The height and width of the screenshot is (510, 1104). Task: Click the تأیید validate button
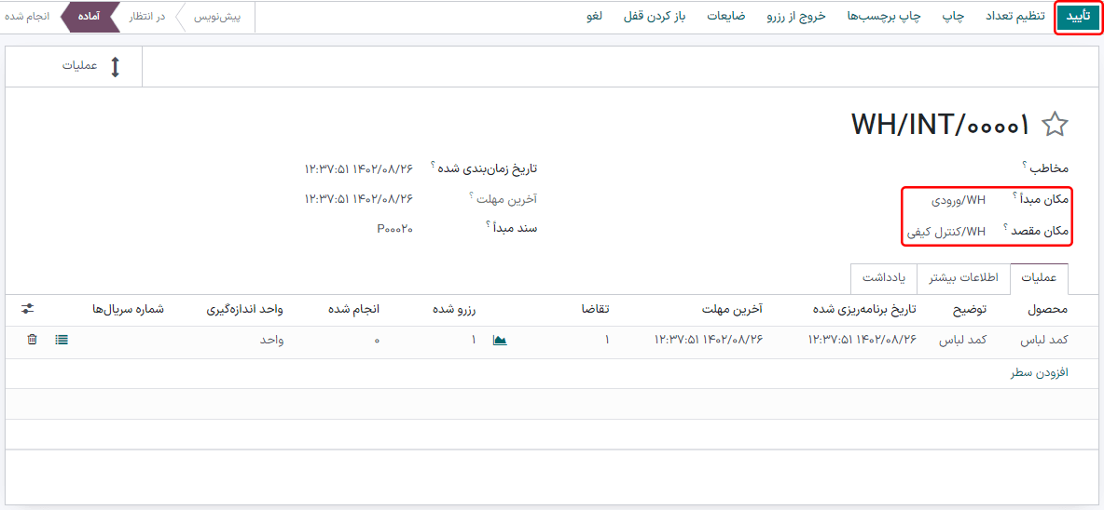coord(1077,17)
